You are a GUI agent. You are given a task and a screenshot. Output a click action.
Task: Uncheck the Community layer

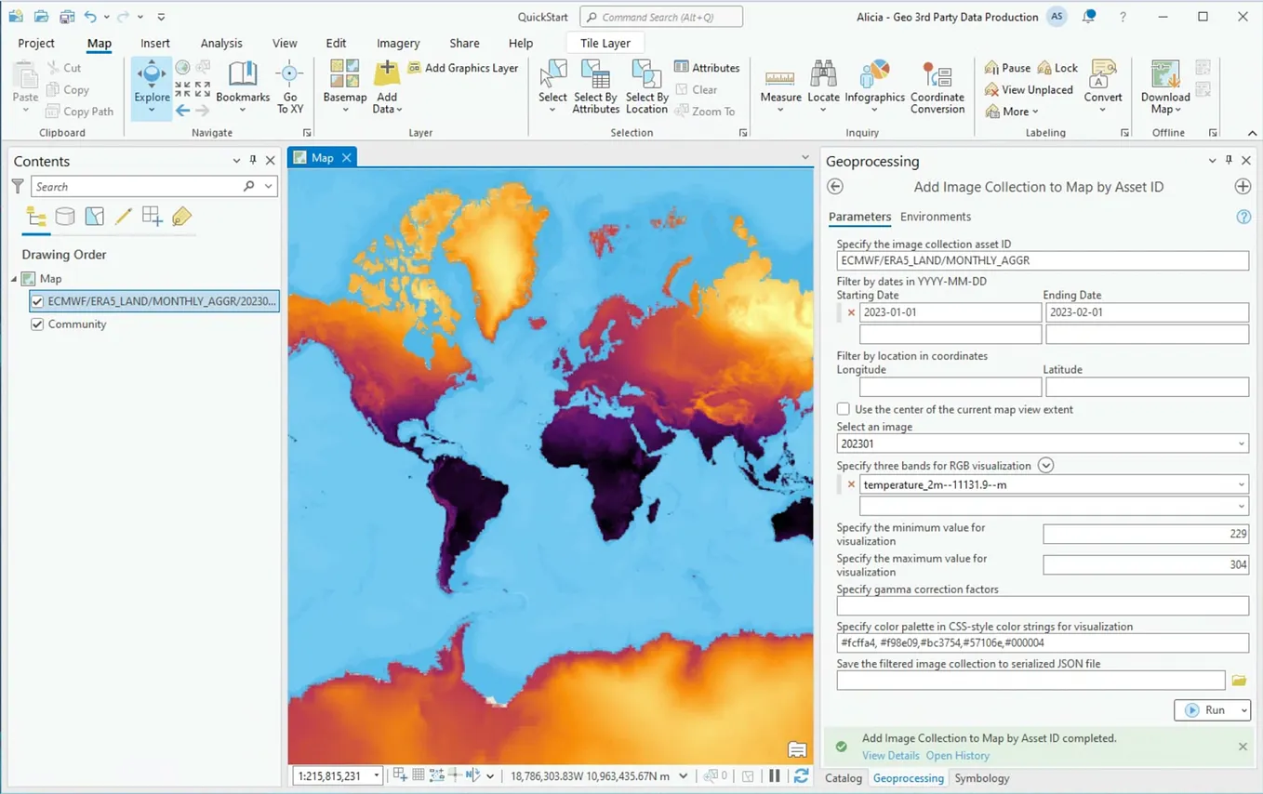(x=38, y=324)
